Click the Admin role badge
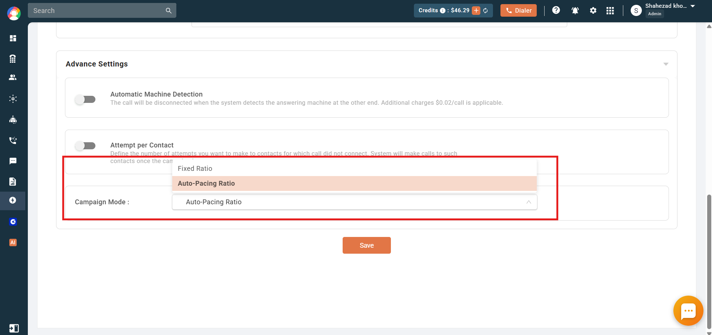This screenshot has height=335, width=712. 654,14
